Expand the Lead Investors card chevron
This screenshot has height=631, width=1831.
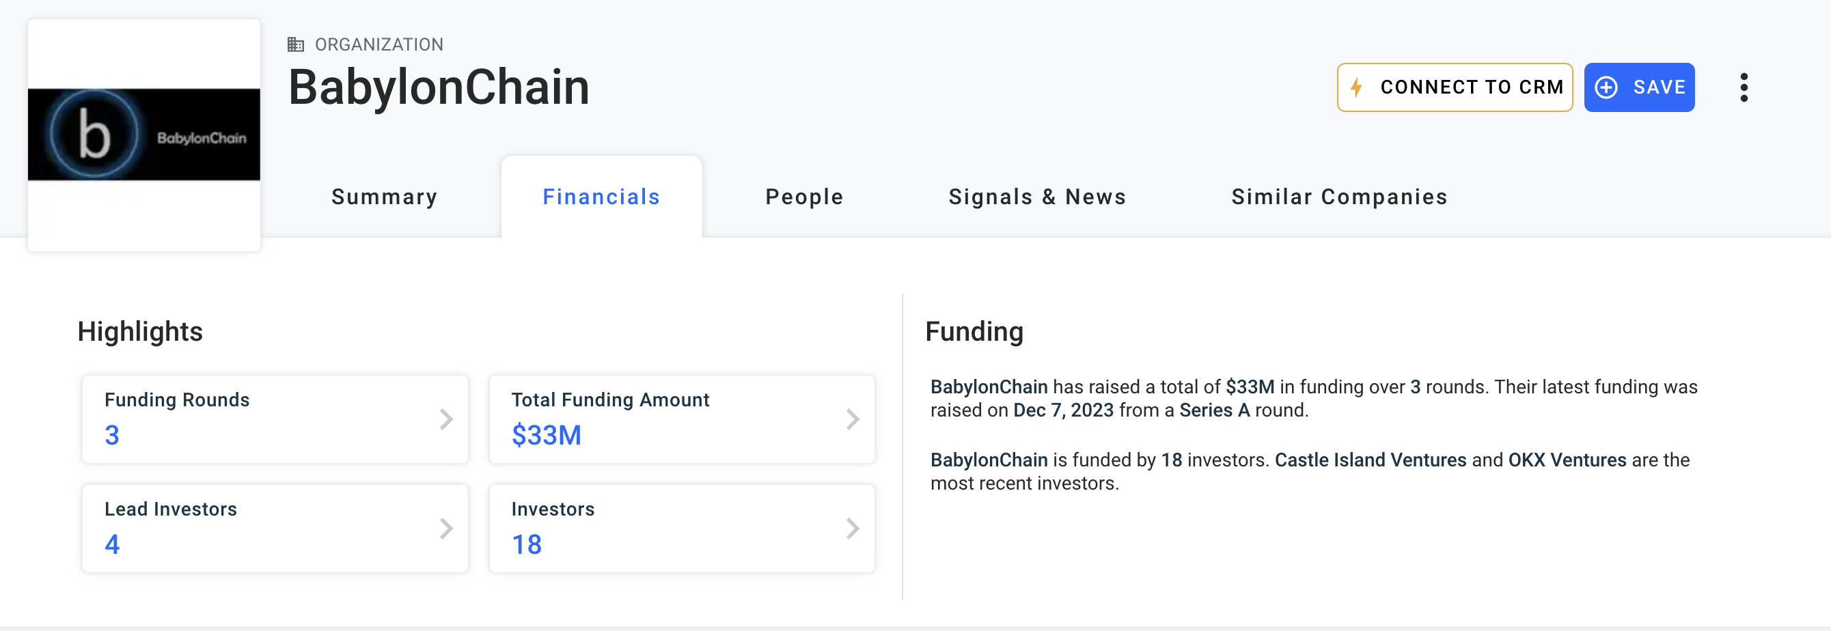pos(445,529)
